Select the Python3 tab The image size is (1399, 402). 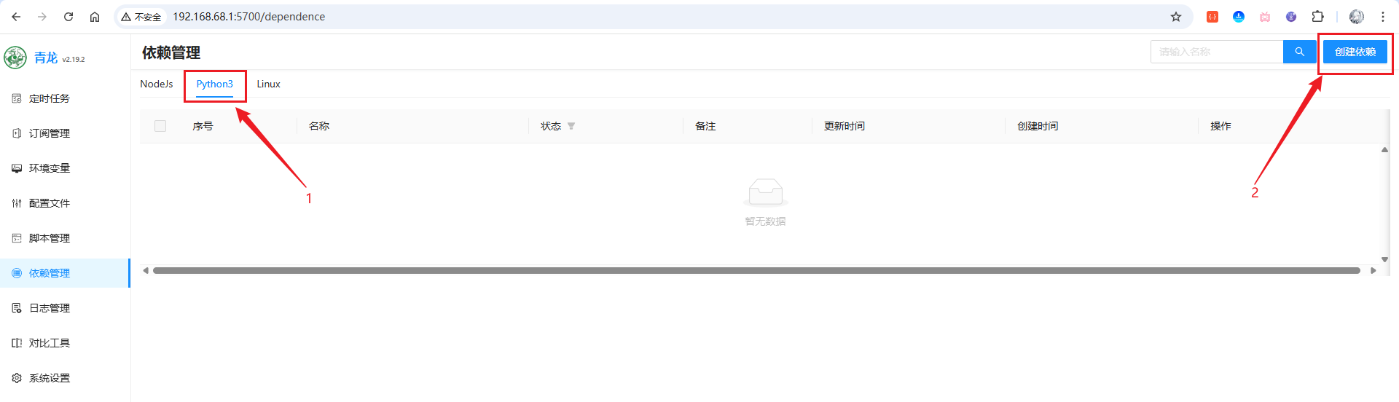tap(214, 84)
